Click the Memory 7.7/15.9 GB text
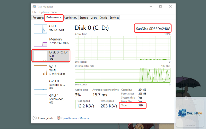This screenshot has width=206, height=129. coord(59,43)
